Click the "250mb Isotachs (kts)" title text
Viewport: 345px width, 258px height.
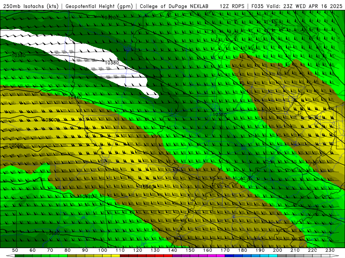click(x=31, y=6)
